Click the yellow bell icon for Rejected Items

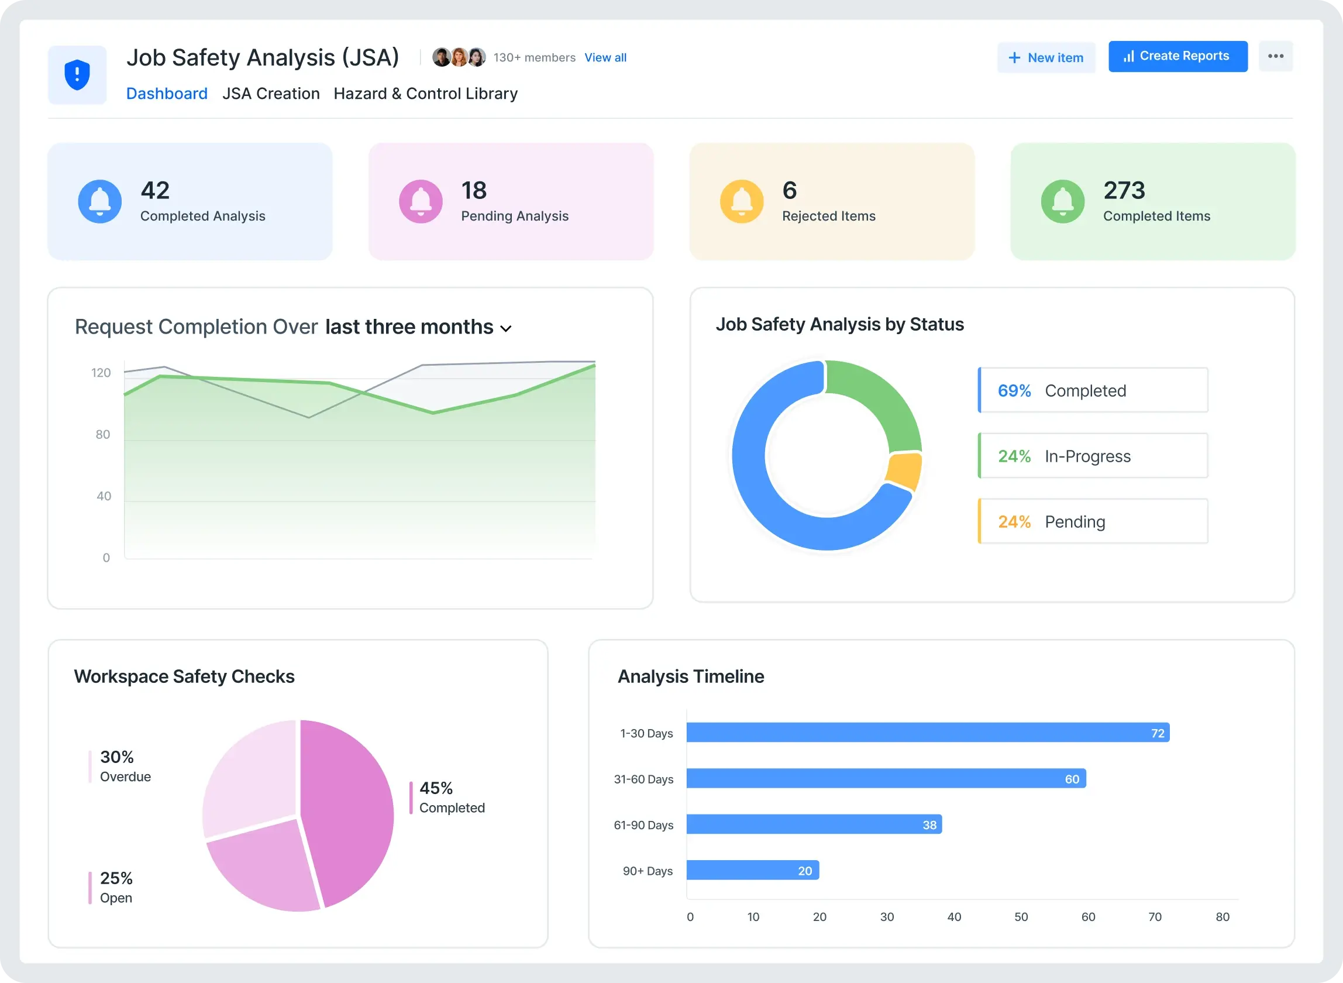point(742,201)
